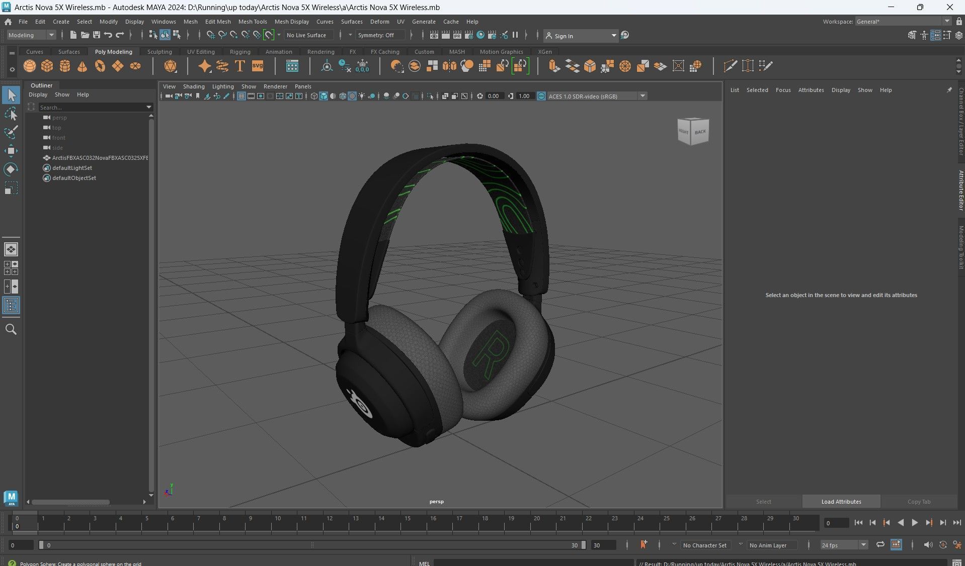The height and width of the screenshot is (566, 965).
Task: Activate the Select tool arrow
Action: pyautogui.click(x=11, y=95)
